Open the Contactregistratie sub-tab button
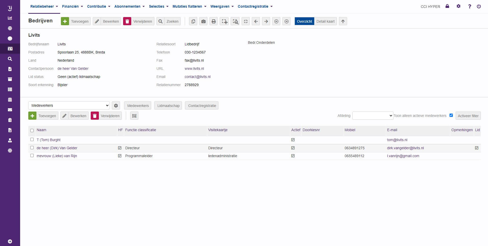Screen dimensions: 488x246 click(x=202, y=106)
